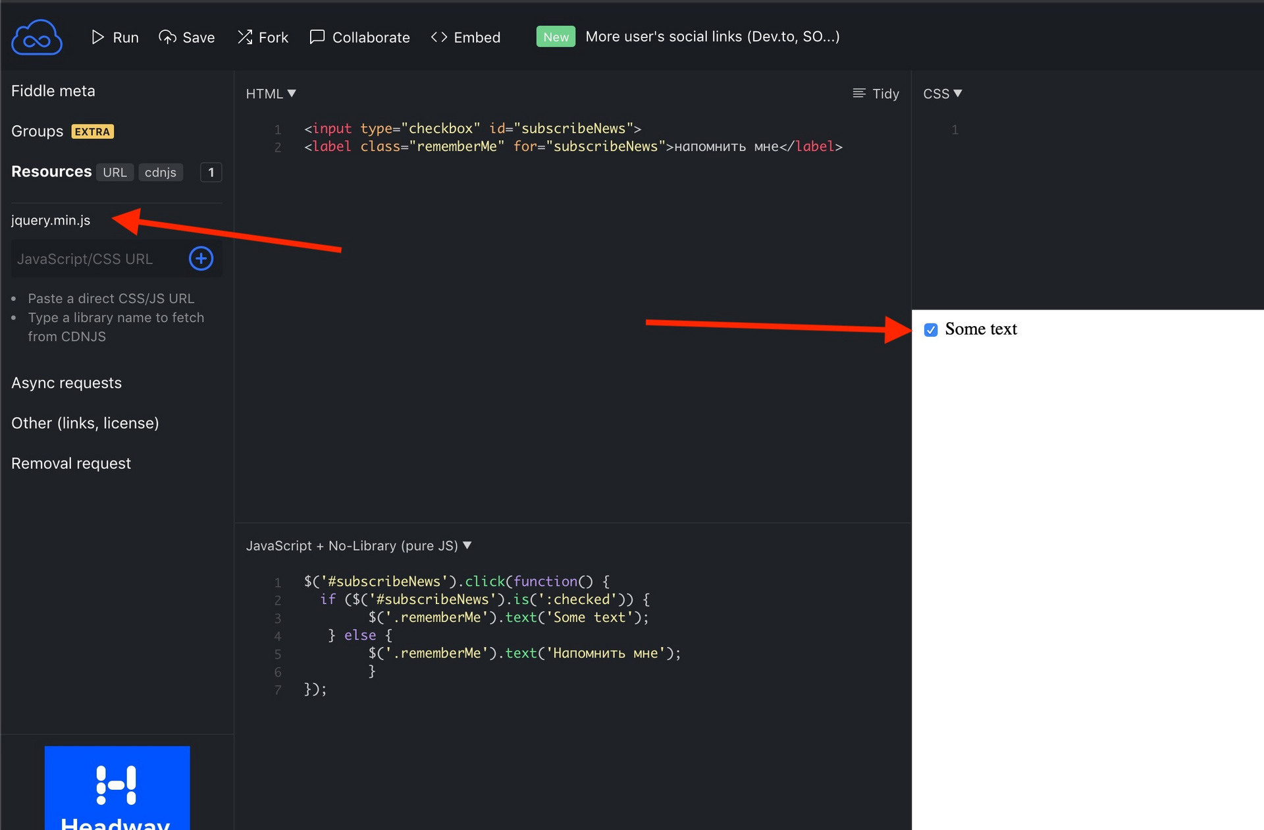Expand the HTML language dropdown selector
Screen dimensions: 1264x830
[x=271, y=93]
